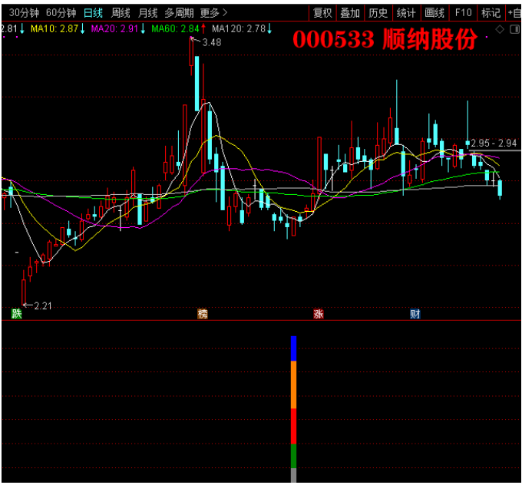This screenshot has width=522, height=485.
Task: Click the orange 榜 event marker
Action: 203,314
